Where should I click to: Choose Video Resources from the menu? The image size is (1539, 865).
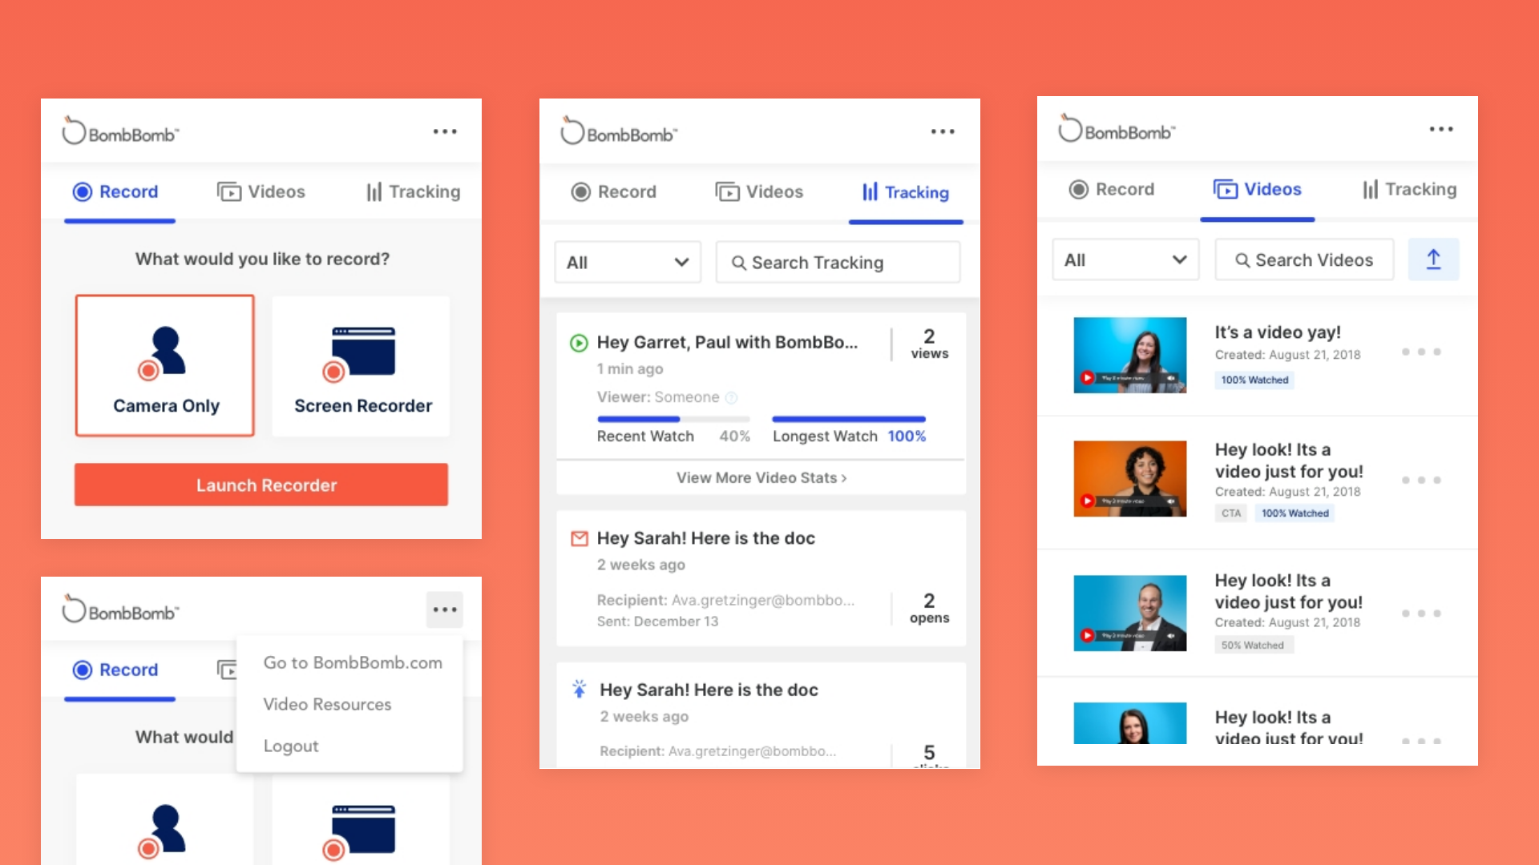pos(327,705)
